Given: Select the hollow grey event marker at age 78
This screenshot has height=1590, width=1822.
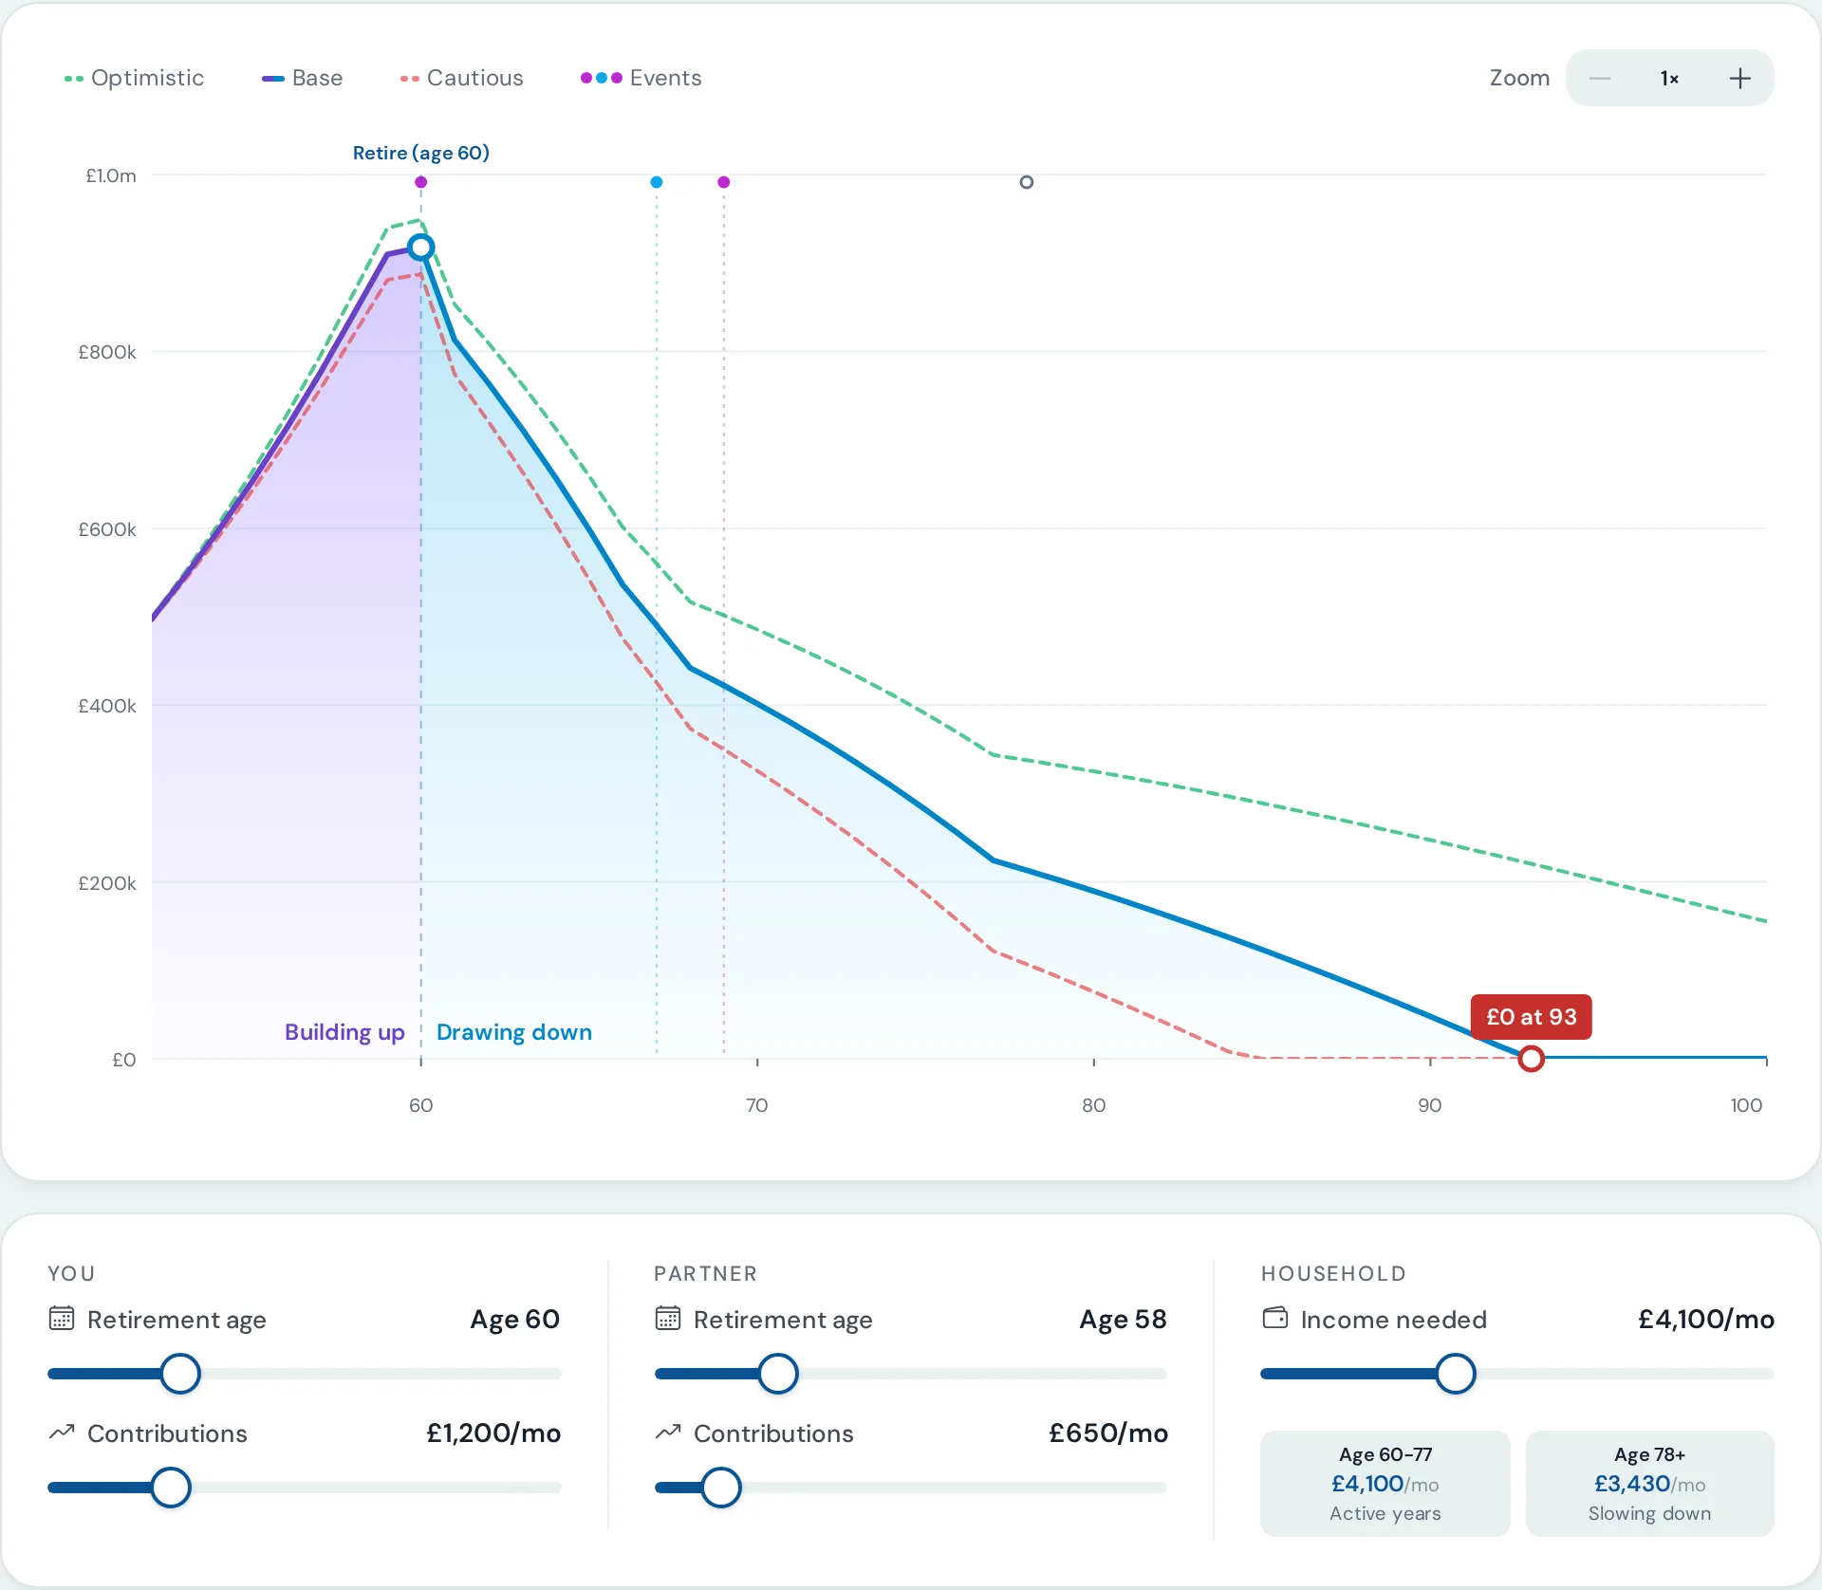Looking at the screenshot, I should click(x=1026, y=182).
